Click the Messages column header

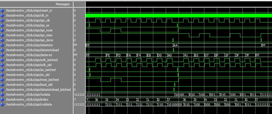click(63, 4)
